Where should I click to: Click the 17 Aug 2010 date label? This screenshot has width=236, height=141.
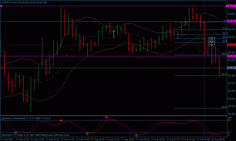pyautogui.click(x=7, y=139)
